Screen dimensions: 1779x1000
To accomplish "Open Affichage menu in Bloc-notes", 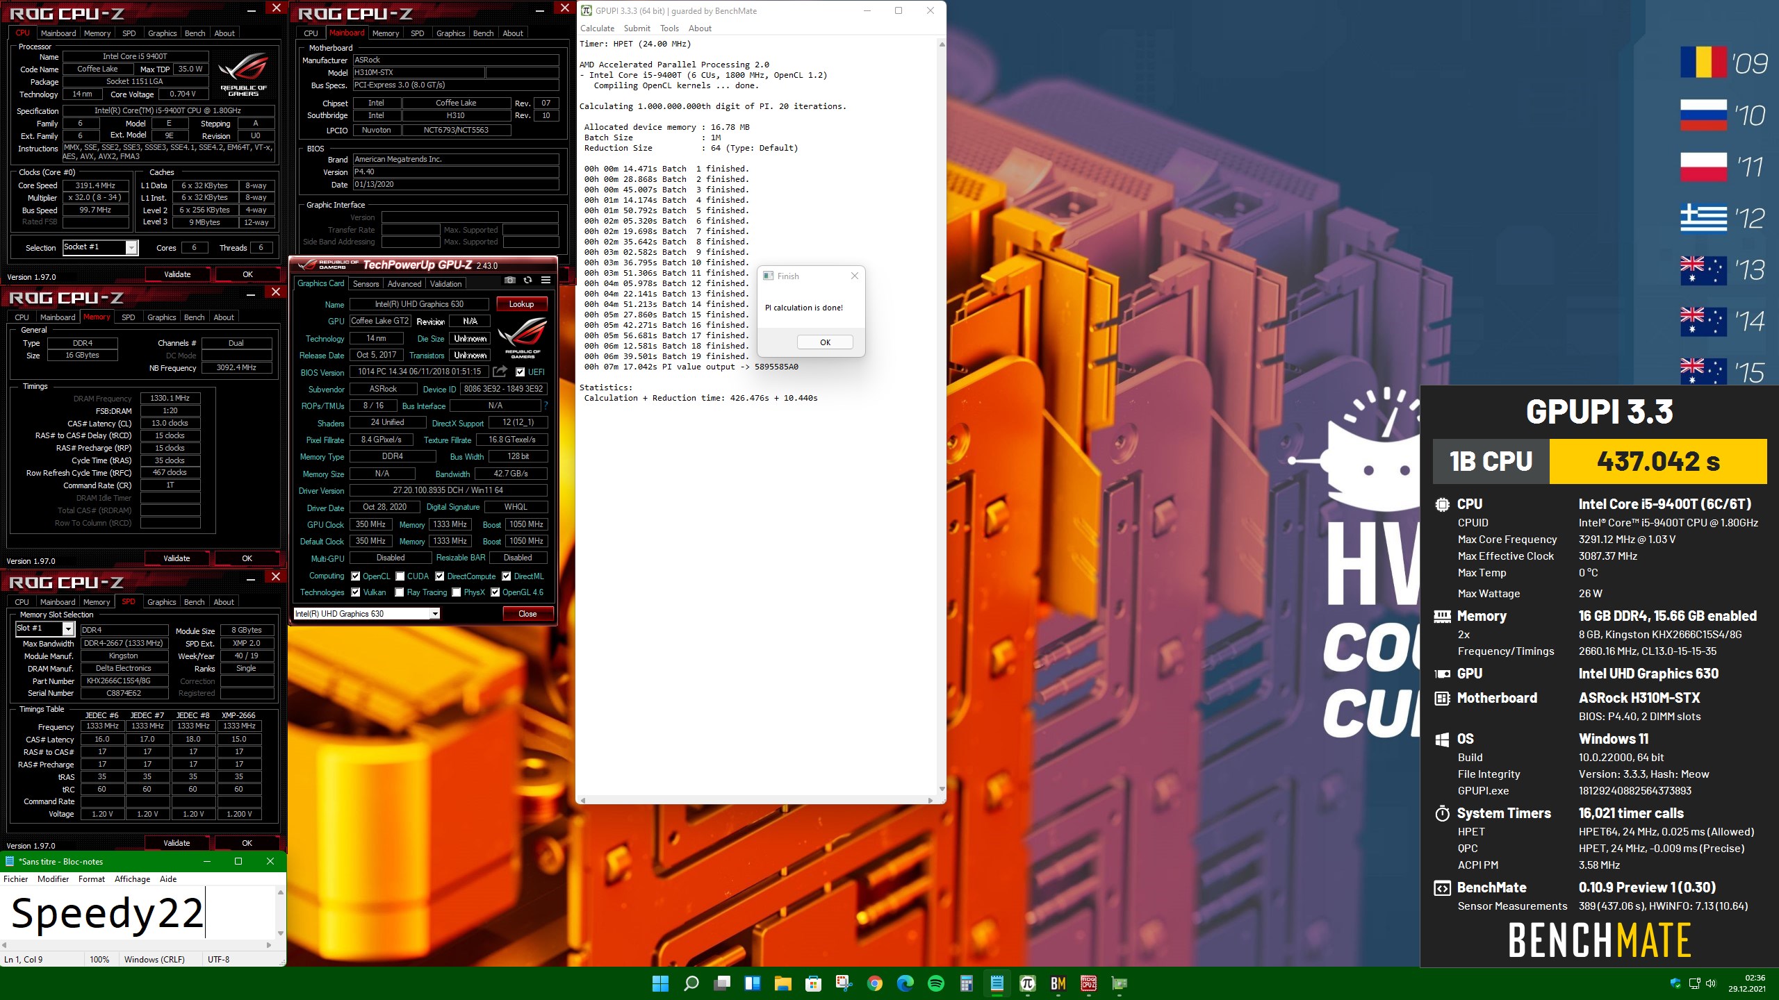I will (132, 879).
